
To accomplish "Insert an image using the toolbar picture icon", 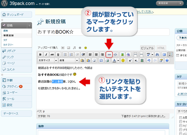I will tap(122, 54).
